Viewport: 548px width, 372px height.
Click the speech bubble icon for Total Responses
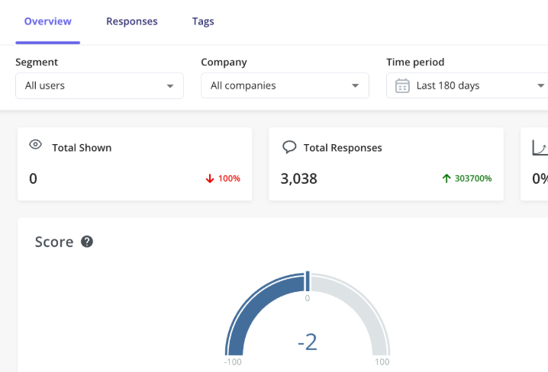point(289,146)
